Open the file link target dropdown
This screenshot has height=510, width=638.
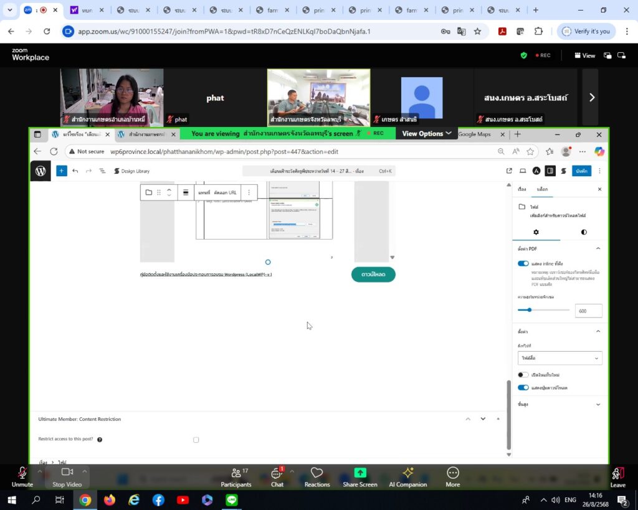559,358
